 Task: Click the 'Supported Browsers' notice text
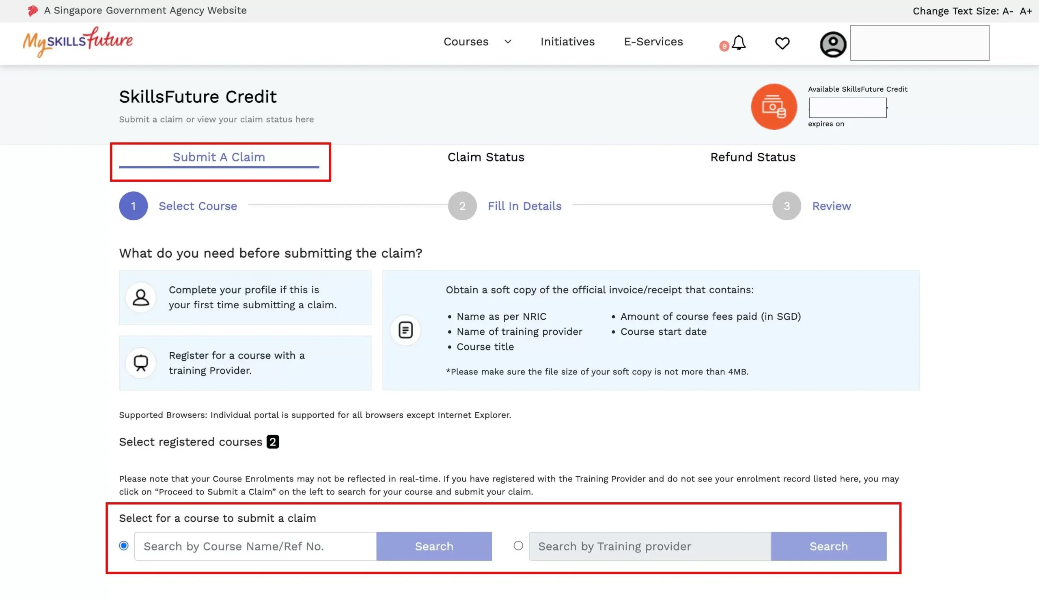[315, 415]
